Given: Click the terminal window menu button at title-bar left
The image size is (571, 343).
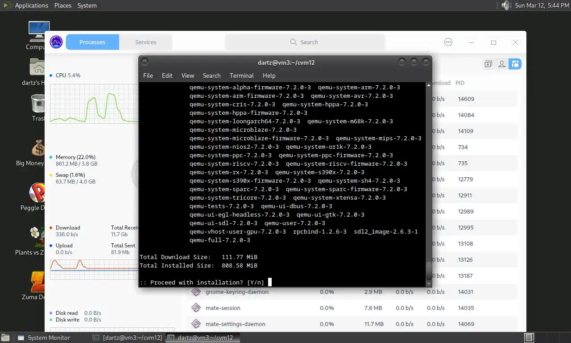Looking at the screenshot, I should coord(145,62).
